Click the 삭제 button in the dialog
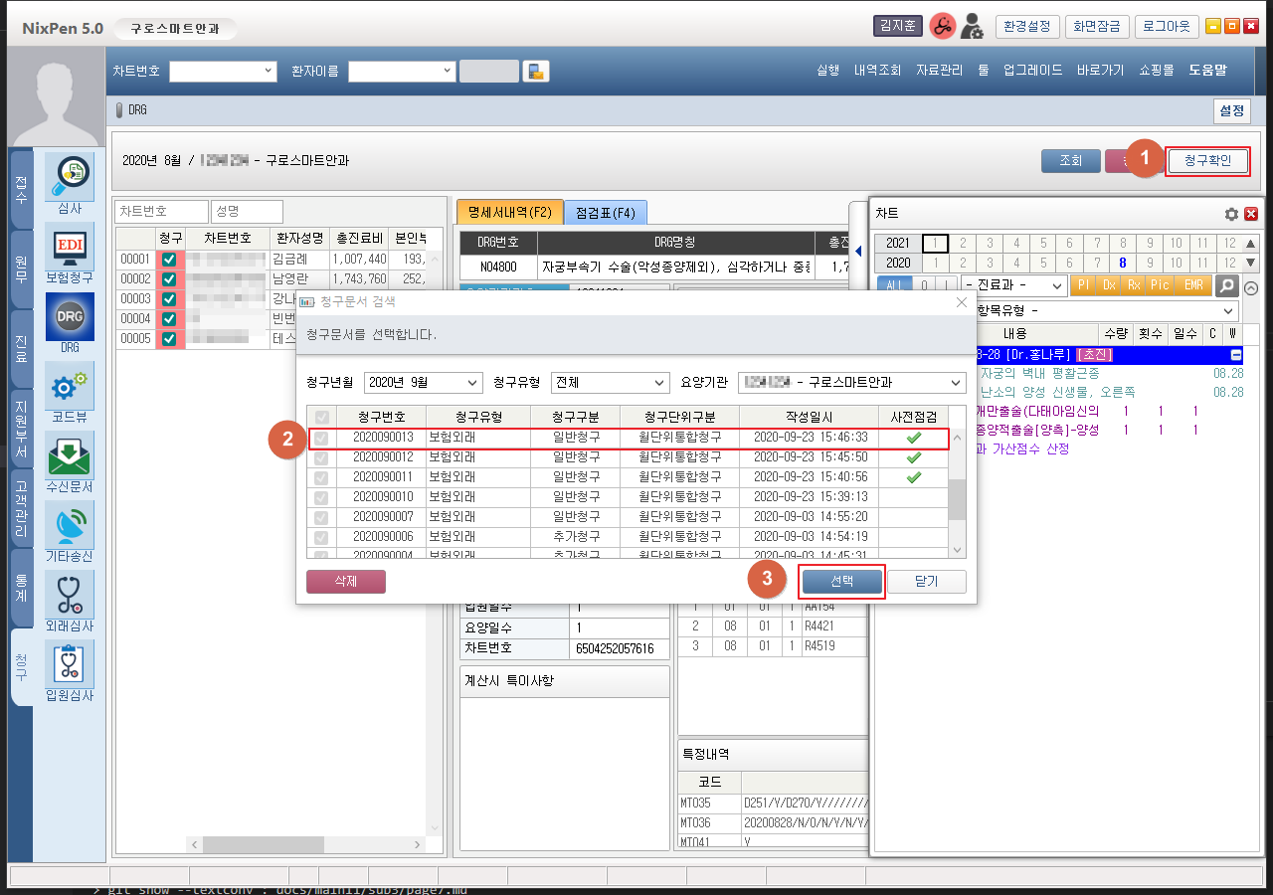Screen dimensions: 1273x895 [x=345, y=582]
